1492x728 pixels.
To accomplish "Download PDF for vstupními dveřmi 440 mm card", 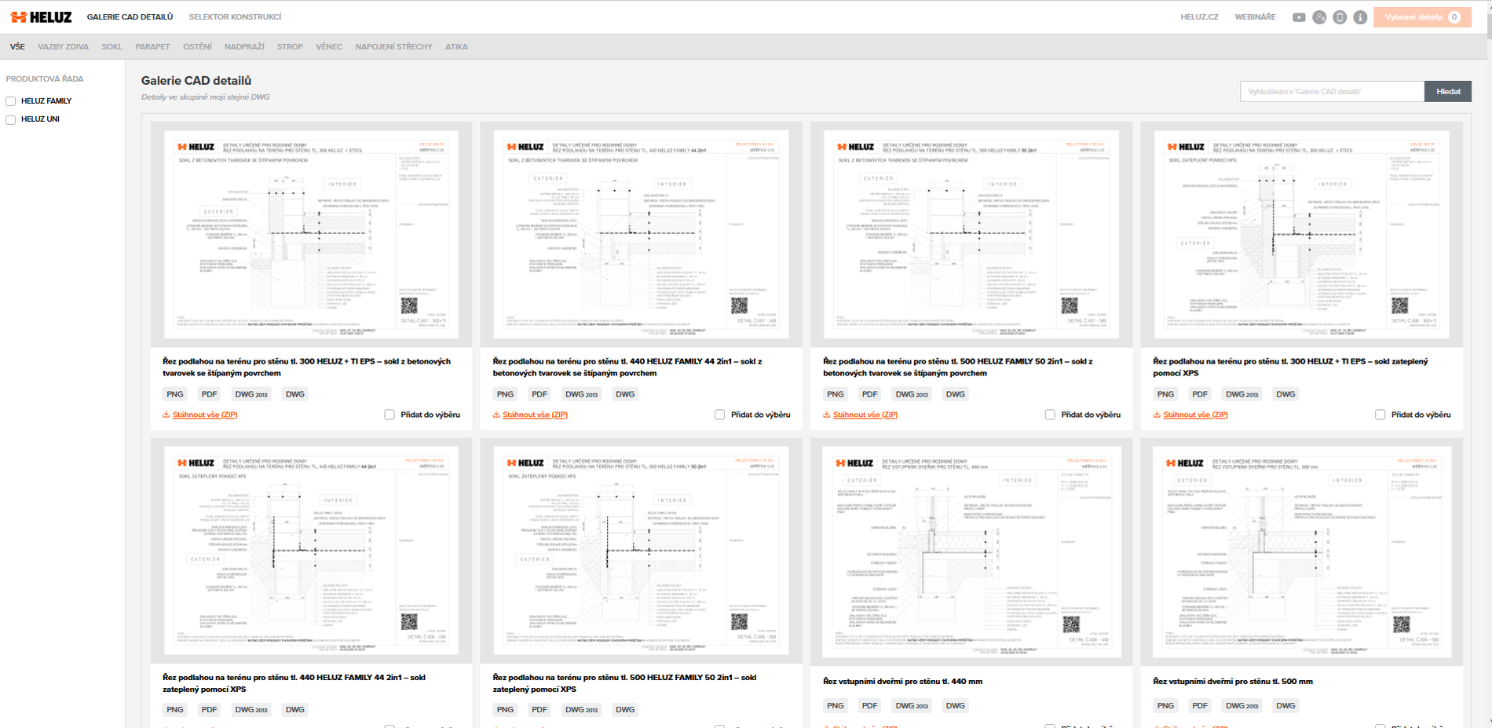I will 869,705.
